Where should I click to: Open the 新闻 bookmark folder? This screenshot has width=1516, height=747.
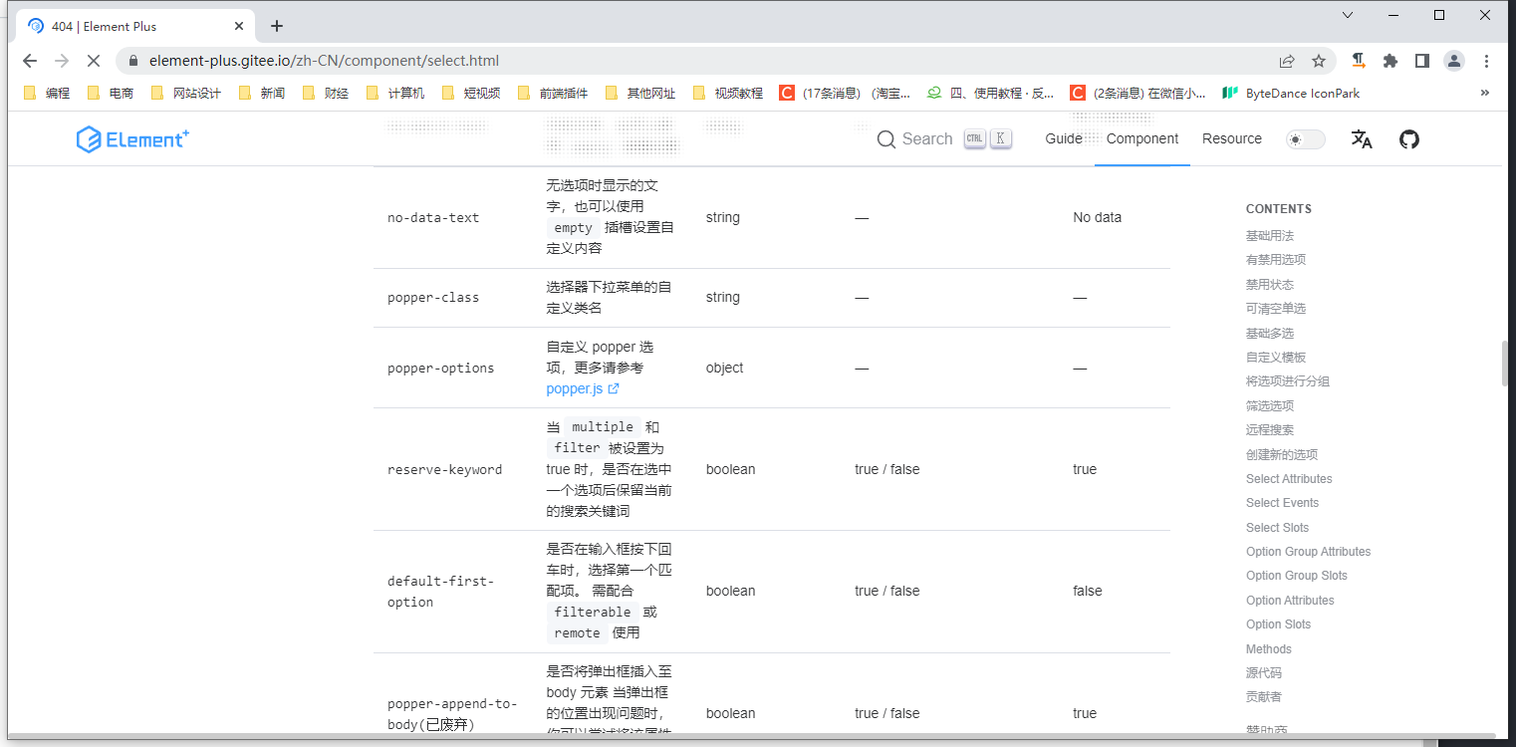pos(262,93)
